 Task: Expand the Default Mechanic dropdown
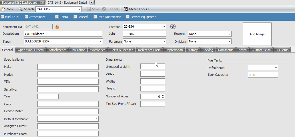tap(97, 119)
